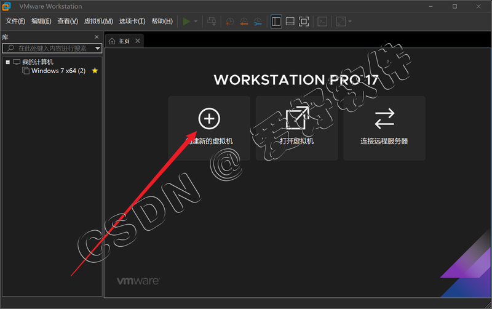The width and height of the screenshot is (492, 309).
Task: Click the console view toolbar icon
Action: tap(322, 22)
